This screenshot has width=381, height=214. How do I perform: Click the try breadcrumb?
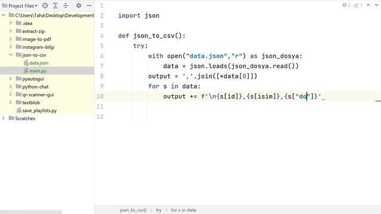159,210
